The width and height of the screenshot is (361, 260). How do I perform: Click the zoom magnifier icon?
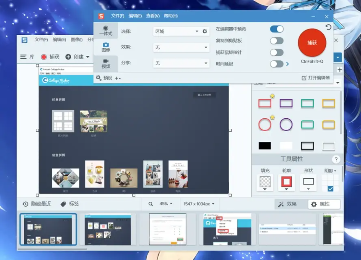pyautogui.click(x=150, y=204)
